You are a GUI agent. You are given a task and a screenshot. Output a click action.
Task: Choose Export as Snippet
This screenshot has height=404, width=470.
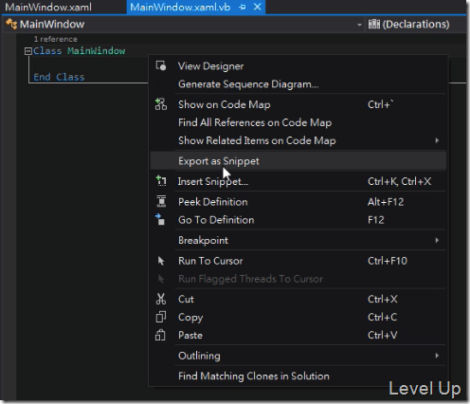tap(298, 161)
